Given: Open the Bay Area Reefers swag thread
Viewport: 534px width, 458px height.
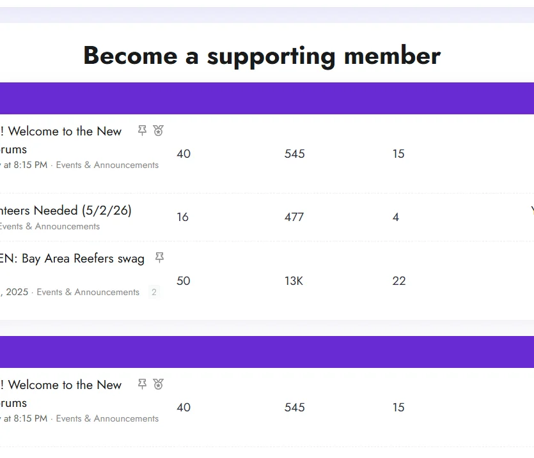Looking at the screenshot, I should 72,259.
